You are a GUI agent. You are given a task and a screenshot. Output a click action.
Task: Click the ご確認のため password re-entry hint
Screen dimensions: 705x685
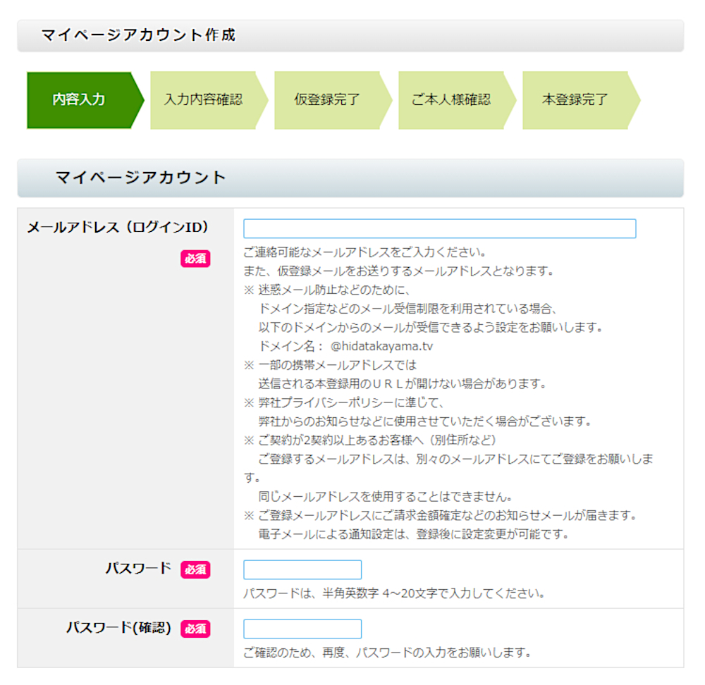(x=386, y=652)
